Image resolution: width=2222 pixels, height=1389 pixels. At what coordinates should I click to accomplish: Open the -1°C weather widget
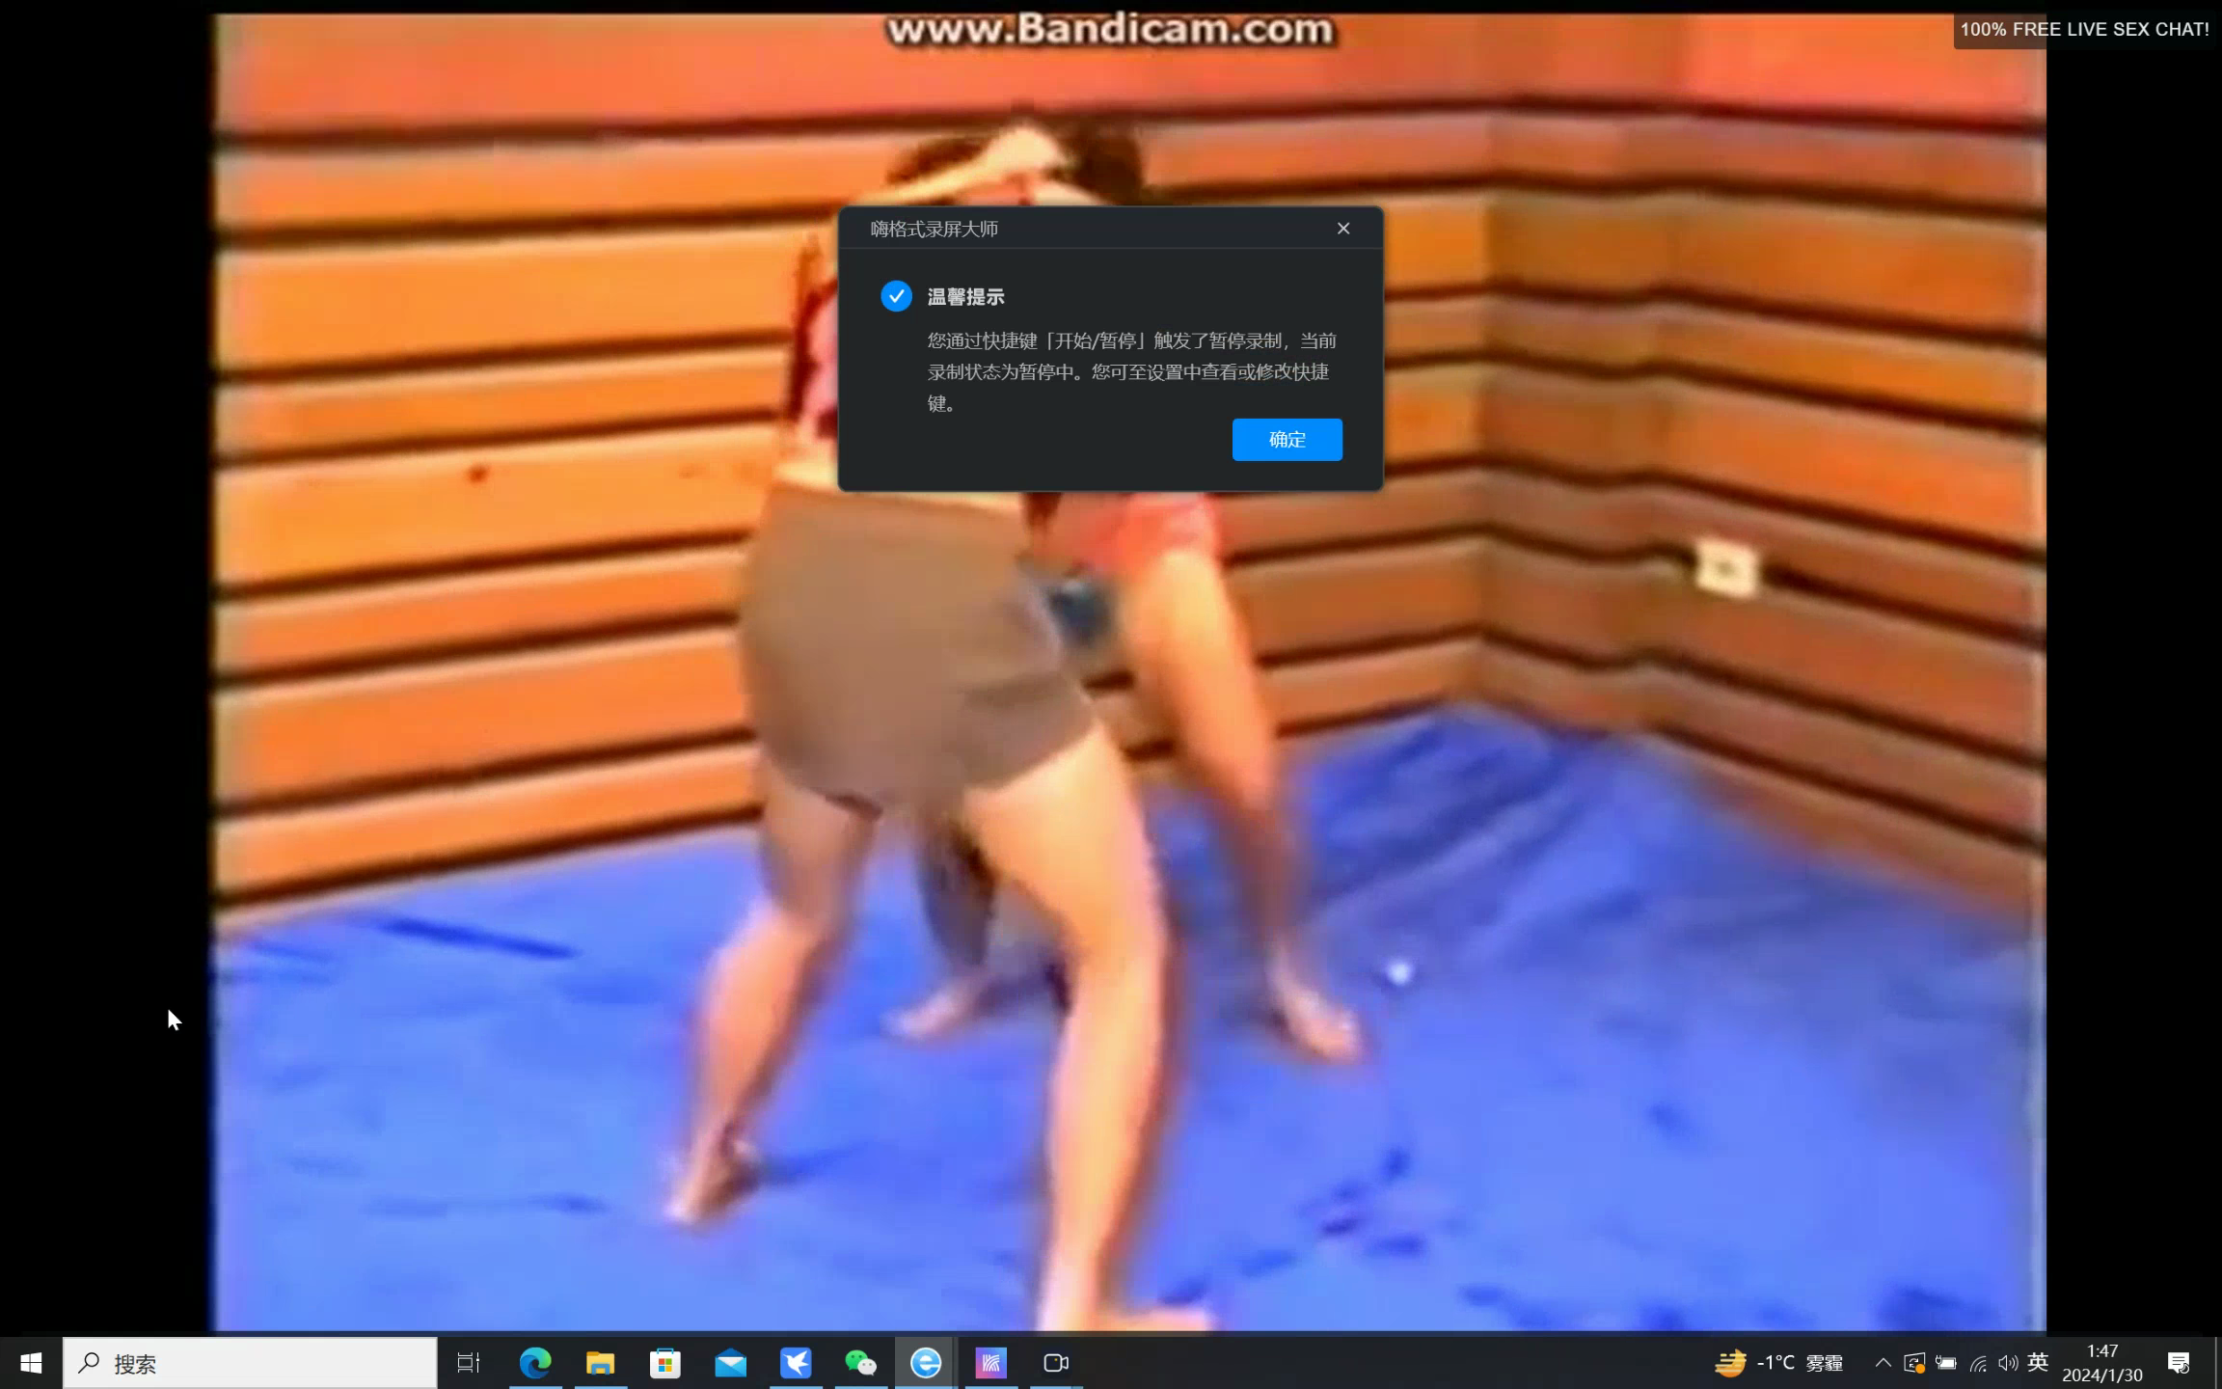point(1778,1363)
